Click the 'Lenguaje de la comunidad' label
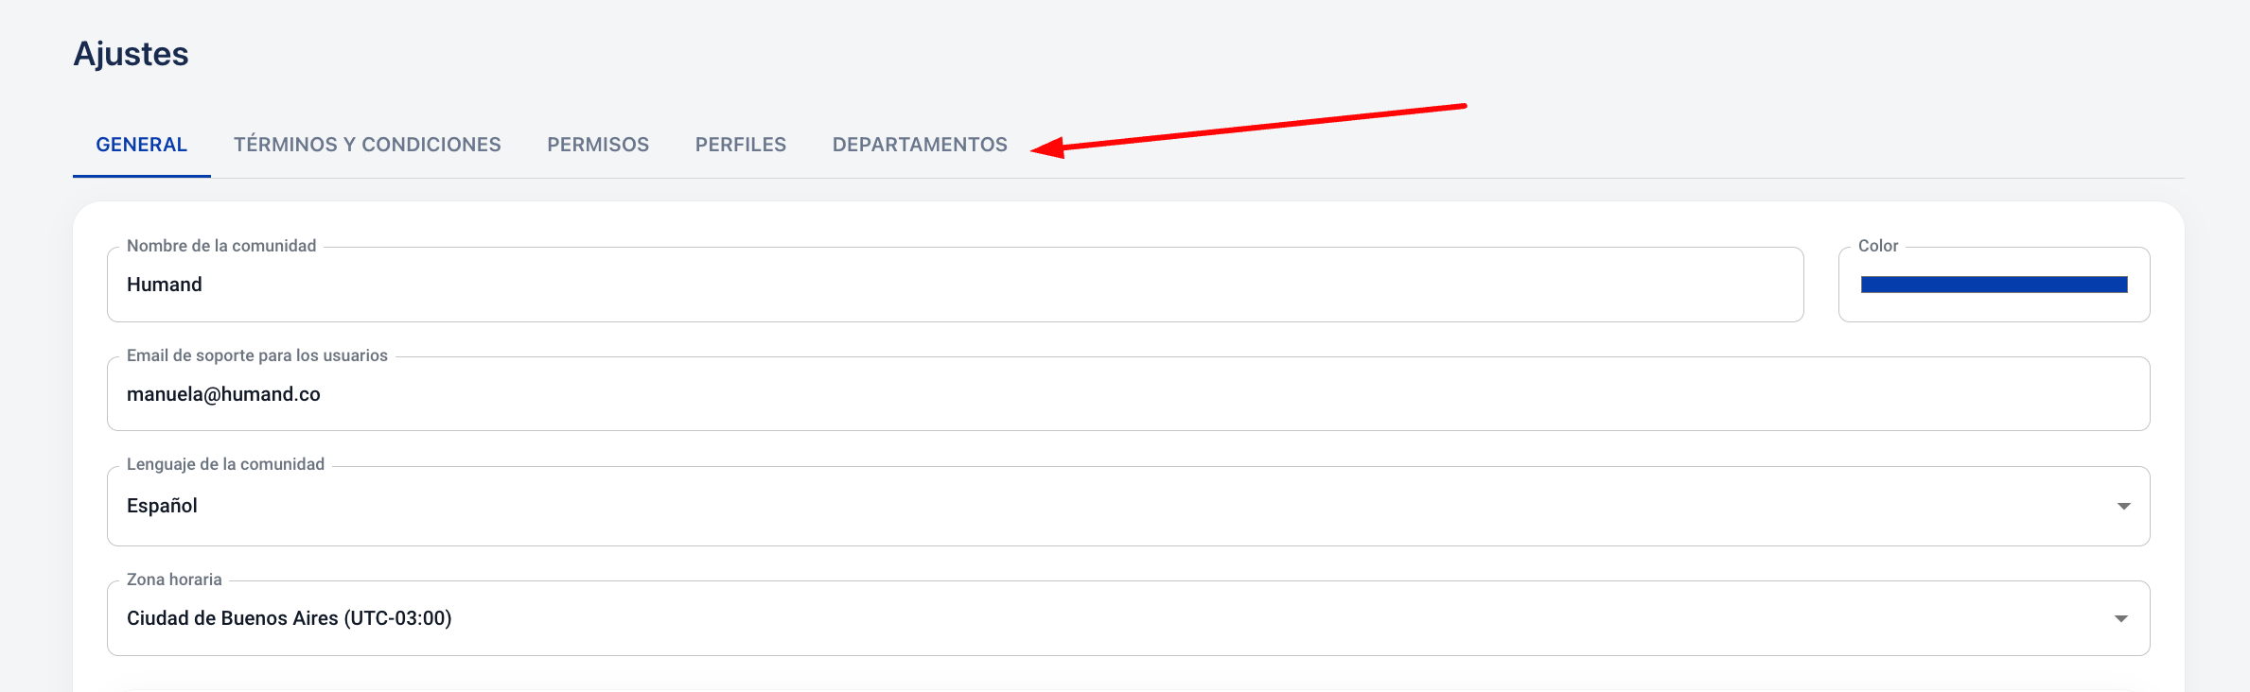This screenshot has height=692, width=2250. pos(225,464)
